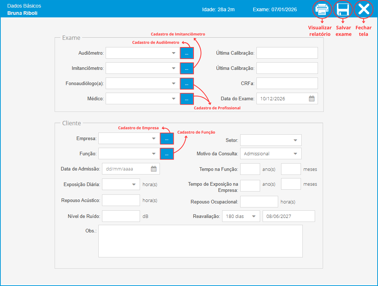378x286 pixels.
Task: Expand the Exposição Diária dropdown
Action: point(133,184)
